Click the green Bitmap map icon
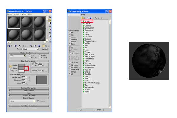 [84, 22]
